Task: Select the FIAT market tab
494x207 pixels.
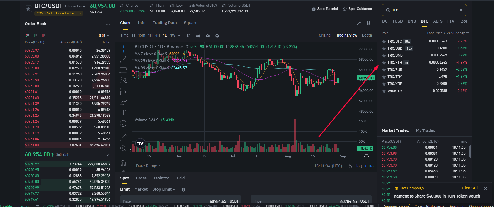Action: 452,21
